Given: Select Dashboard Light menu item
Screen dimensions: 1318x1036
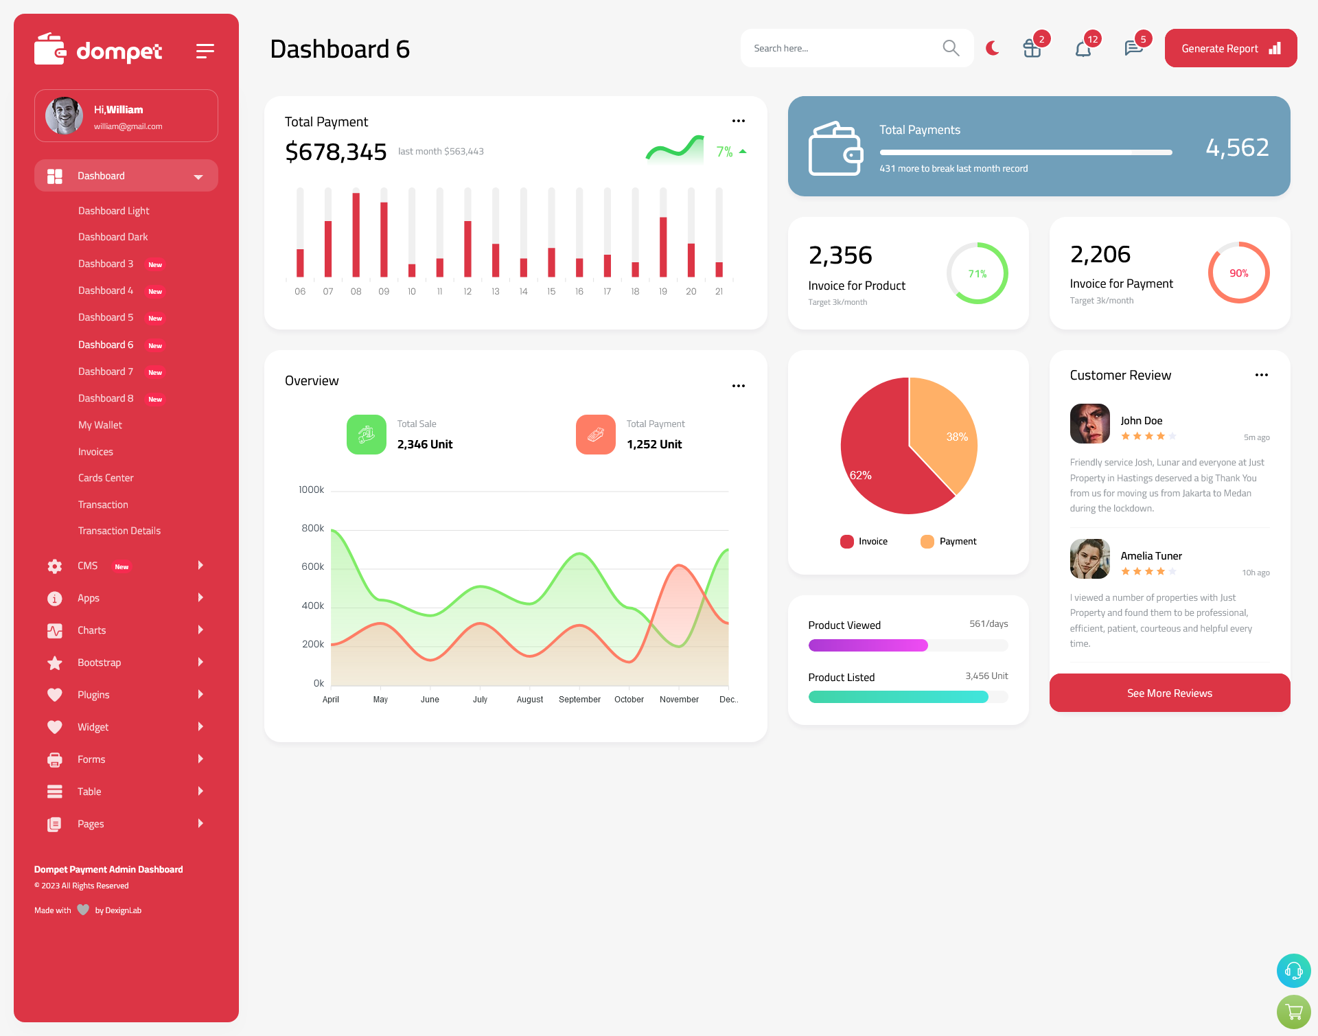Looking at the screenshot, I should (113, 210).
